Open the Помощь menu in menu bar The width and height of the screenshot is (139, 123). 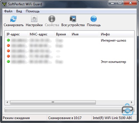pos(33,11)
